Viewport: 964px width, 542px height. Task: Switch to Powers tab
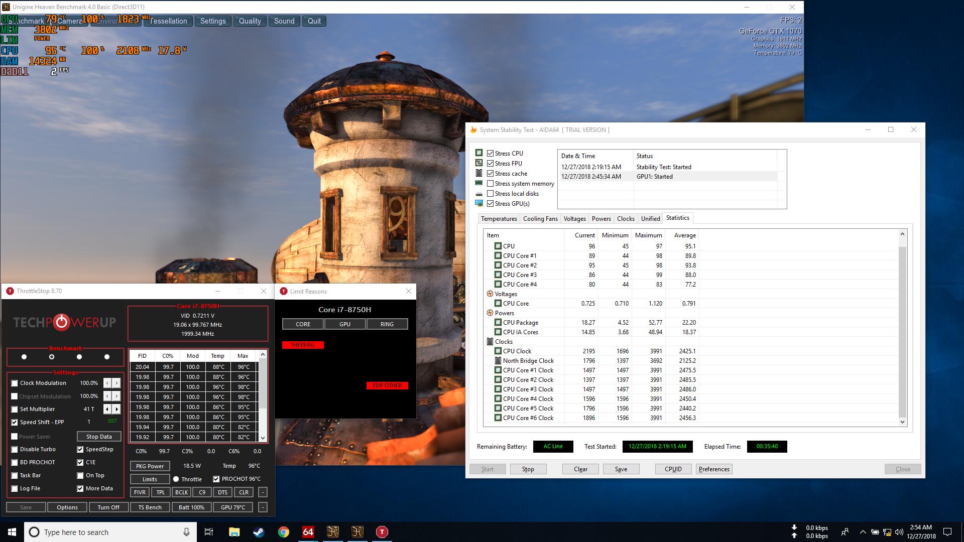(601, 219)
